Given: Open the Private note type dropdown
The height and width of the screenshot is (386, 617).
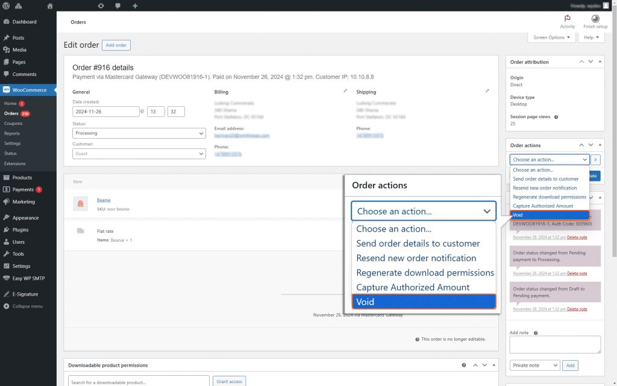Looking at the screenshot, I should coord(534,365).
